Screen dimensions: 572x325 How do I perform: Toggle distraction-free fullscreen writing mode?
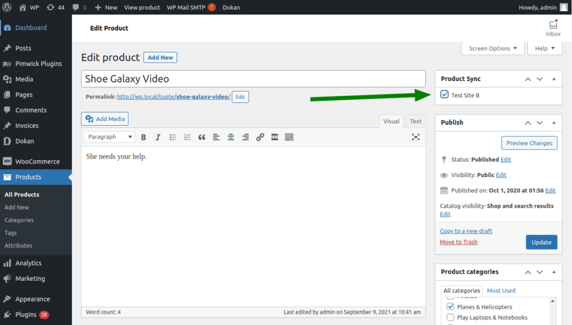(416, 137)
